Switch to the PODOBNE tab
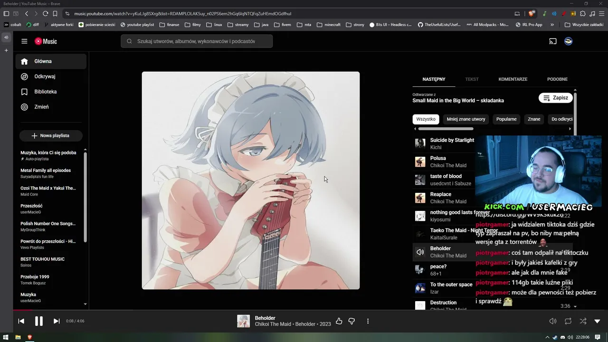This screenshot has width=608, height=342. point(557,79)
